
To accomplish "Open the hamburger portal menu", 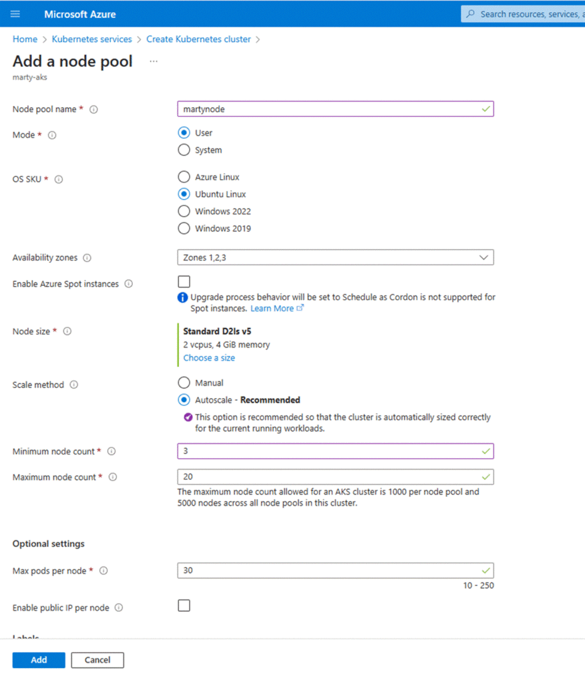I will [15, 14].
